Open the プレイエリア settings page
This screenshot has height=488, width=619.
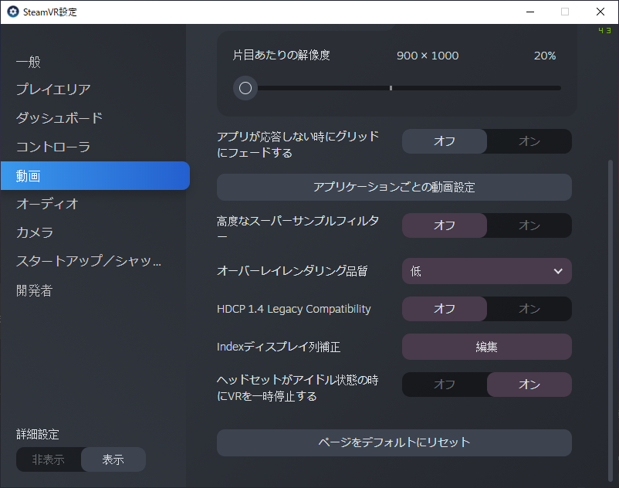coord(53,90)
